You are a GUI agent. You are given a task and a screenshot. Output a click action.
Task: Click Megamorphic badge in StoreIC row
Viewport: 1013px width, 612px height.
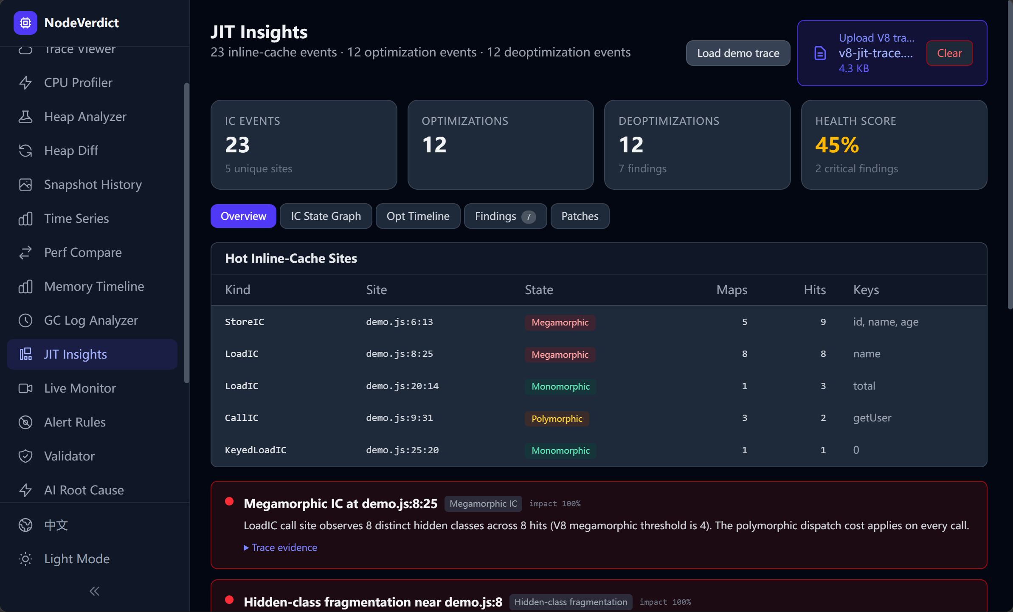pyautogui.click(x=560, y=323)
